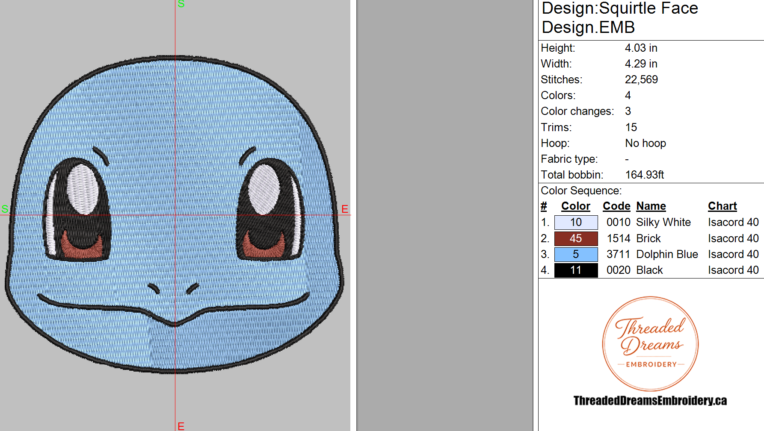Click the thread name 'Dolphin Blue'
Viewport: 764px width, 431px height.
(x=667, y=254)
